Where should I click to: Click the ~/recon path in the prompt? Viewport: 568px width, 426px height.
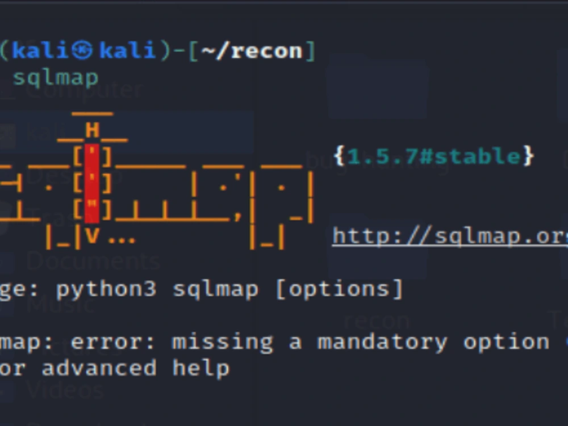pos(252,50)
